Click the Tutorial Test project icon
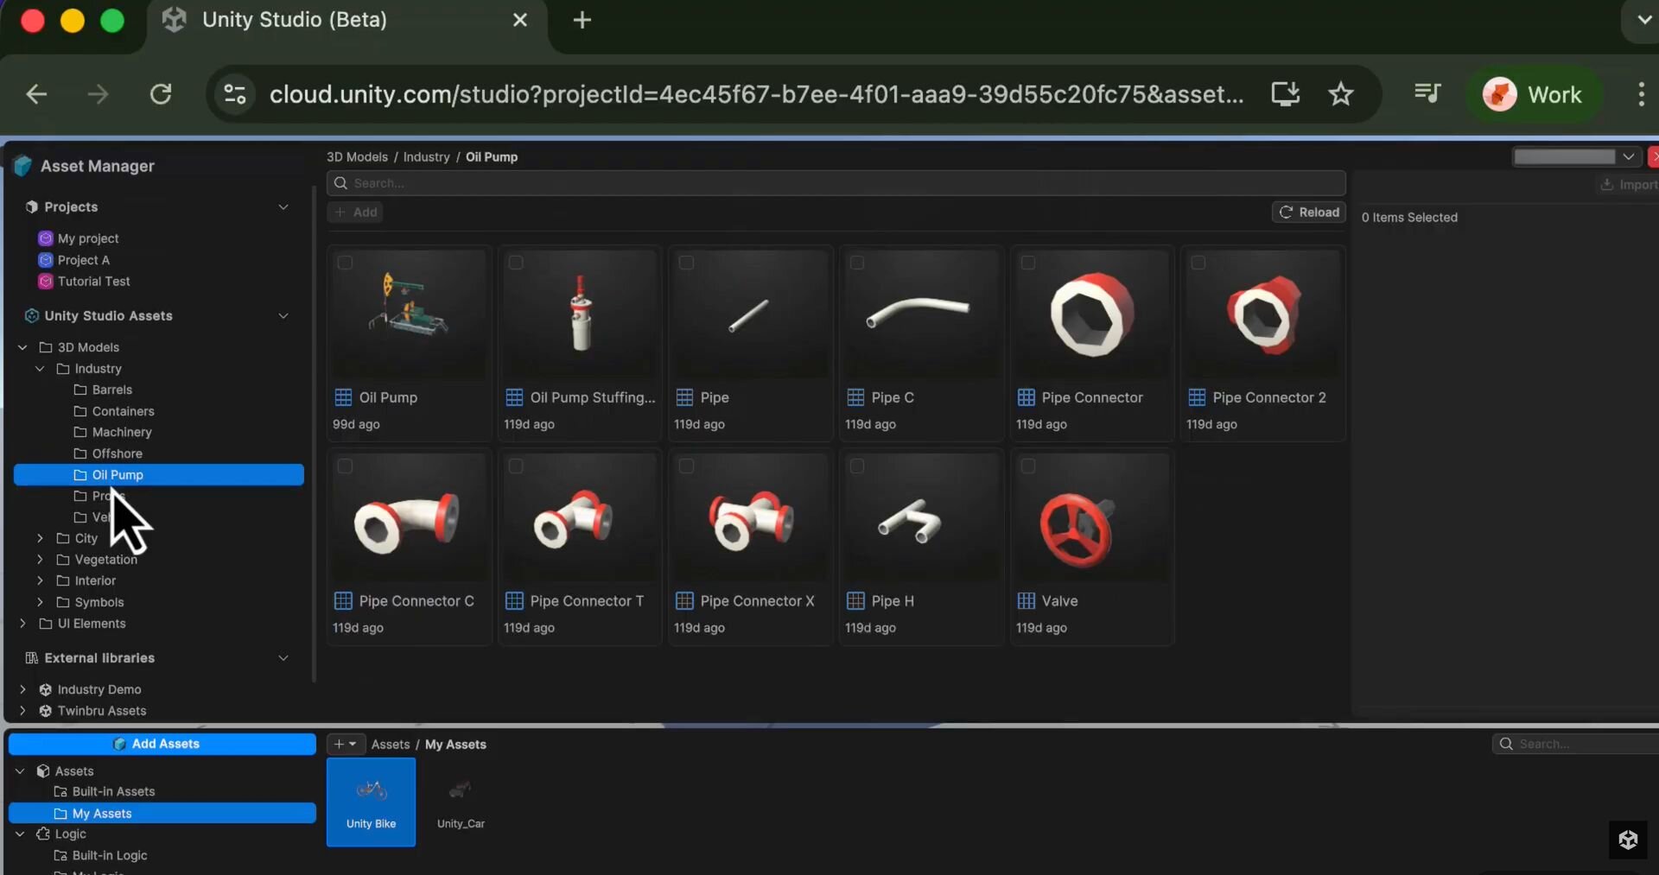Screen dimensions: 1659x875 pos(46,282)
